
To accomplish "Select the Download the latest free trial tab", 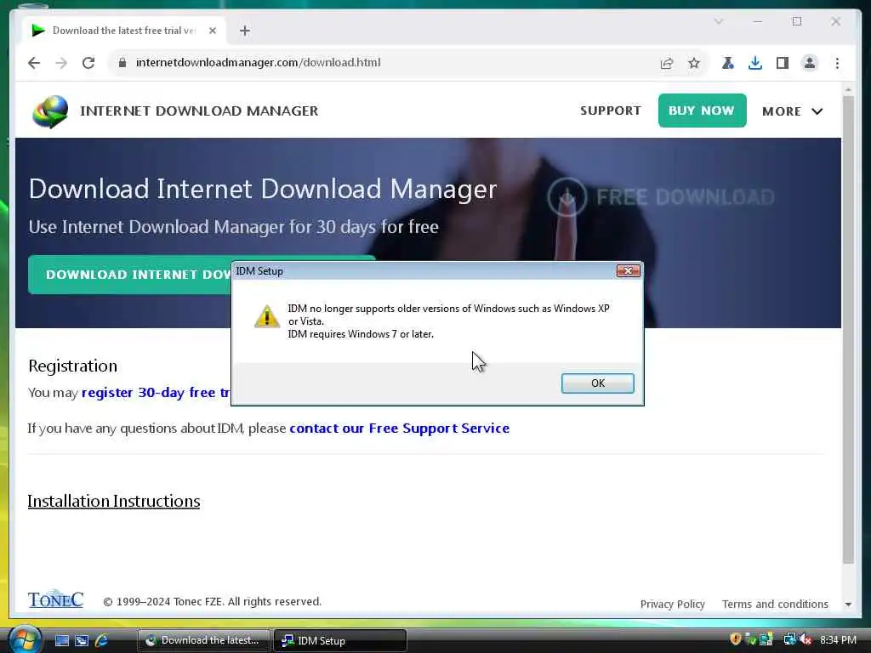I will [124, 31].
